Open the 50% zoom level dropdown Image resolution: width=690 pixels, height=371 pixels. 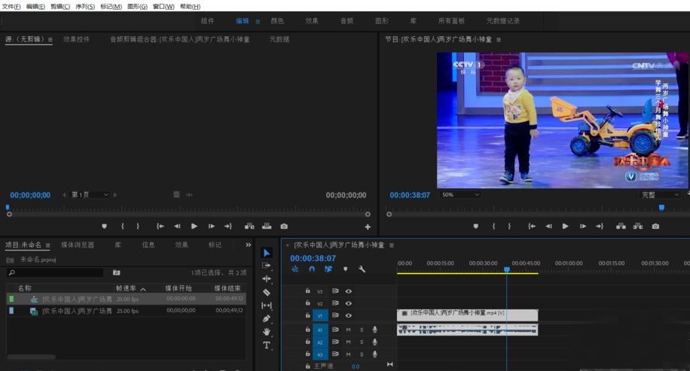tap(460, 195)
